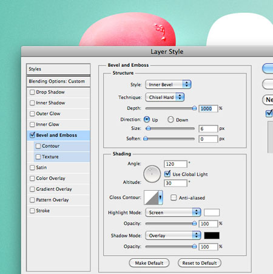
Task: Open the Technique dropdown showing Chisel Hard
Action: pos(164,97)
